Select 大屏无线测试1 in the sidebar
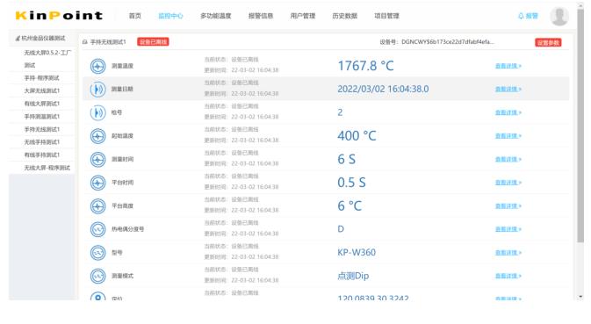Screen dimensions: 591x324 click(x=42, y=90)
